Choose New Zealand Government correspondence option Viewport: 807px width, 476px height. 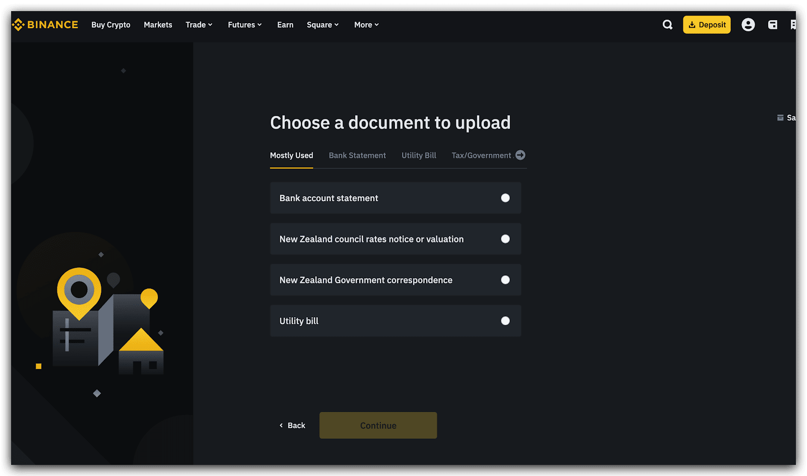tap(505, 280)
